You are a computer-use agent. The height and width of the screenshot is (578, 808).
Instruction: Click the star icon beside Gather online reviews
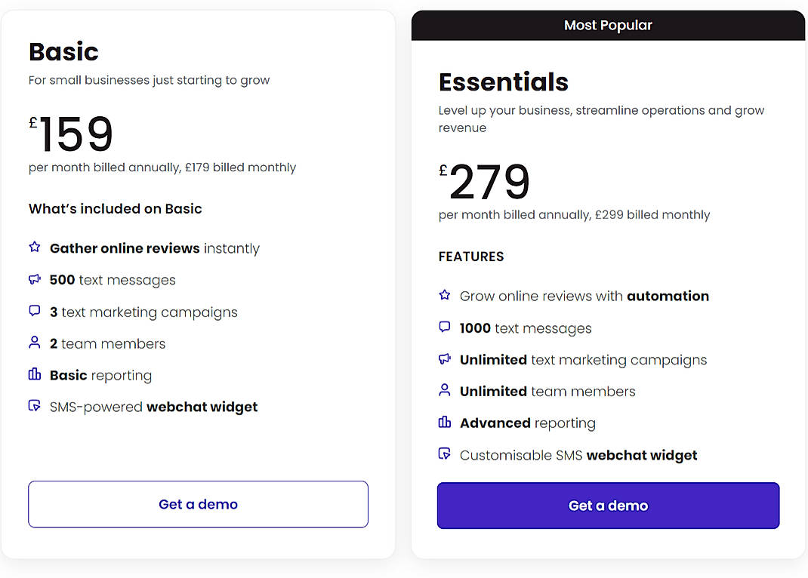[34, 247]
